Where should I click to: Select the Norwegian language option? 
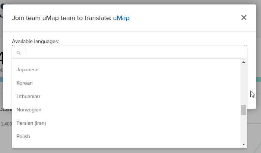coord(29,110)
